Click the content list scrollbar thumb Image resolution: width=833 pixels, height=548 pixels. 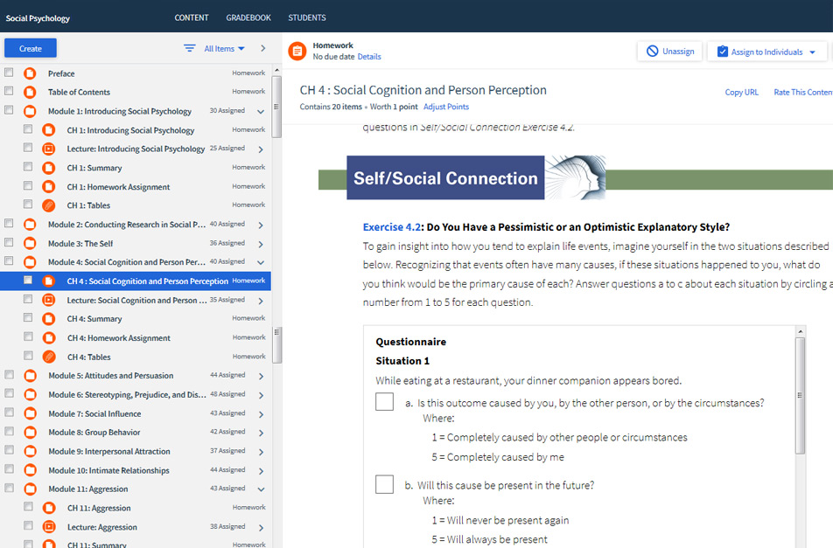[276, 107]
